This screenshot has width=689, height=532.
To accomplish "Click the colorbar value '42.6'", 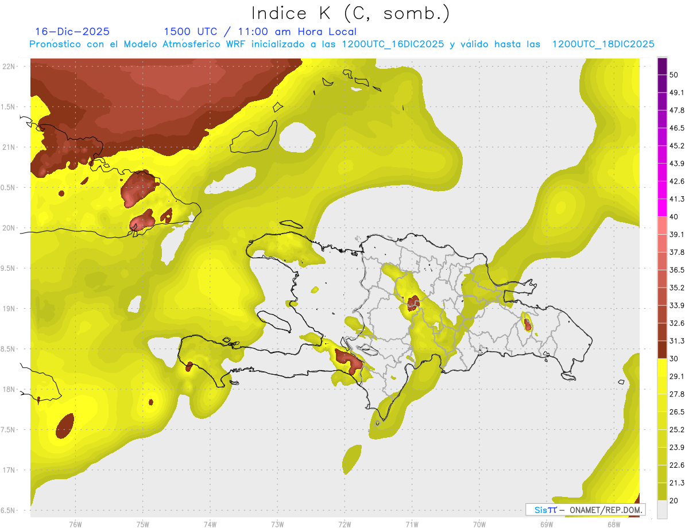I will 677,181.
